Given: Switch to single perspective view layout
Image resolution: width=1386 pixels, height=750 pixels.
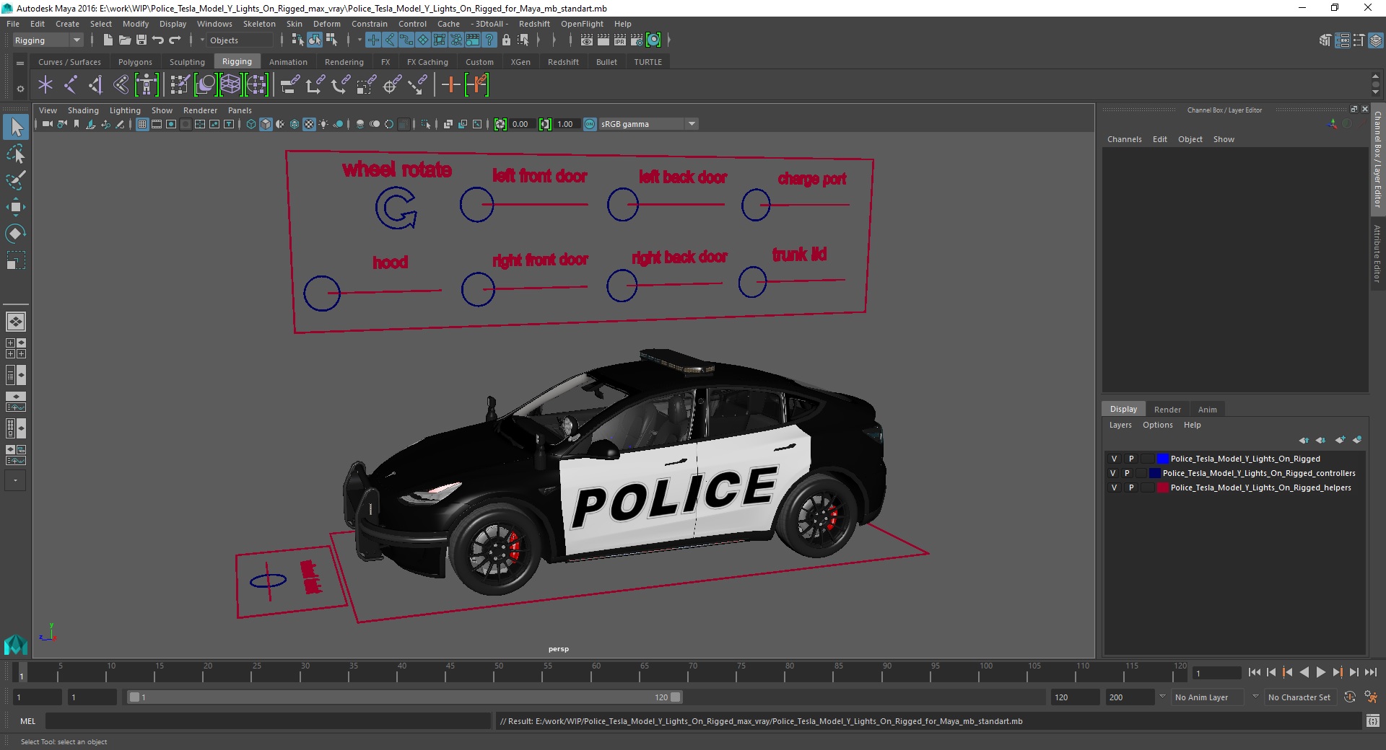Looking at the screenshot, I should pos(16,322).
